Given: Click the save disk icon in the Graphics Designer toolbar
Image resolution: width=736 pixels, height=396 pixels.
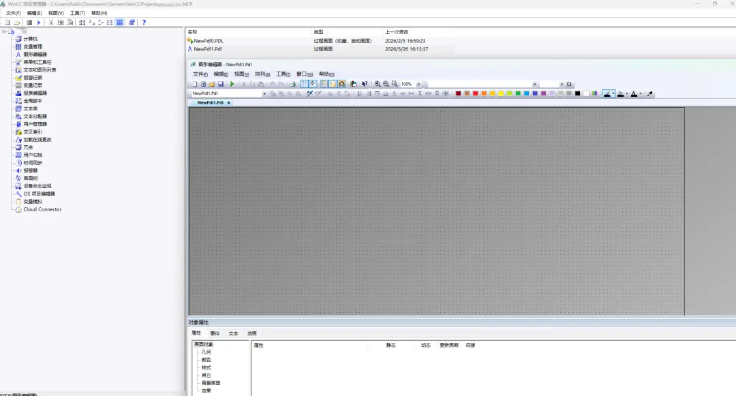Looking at the screenshot, I should 221,84.
